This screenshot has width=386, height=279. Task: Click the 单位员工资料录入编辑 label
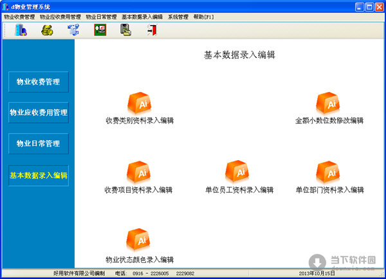point(239,190)
